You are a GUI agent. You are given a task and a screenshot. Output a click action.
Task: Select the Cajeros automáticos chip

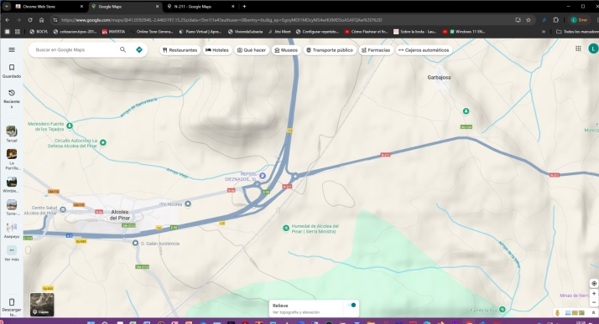(x=424, y=50)
